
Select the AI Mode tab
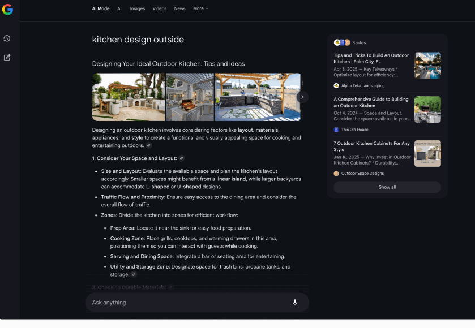100,8
